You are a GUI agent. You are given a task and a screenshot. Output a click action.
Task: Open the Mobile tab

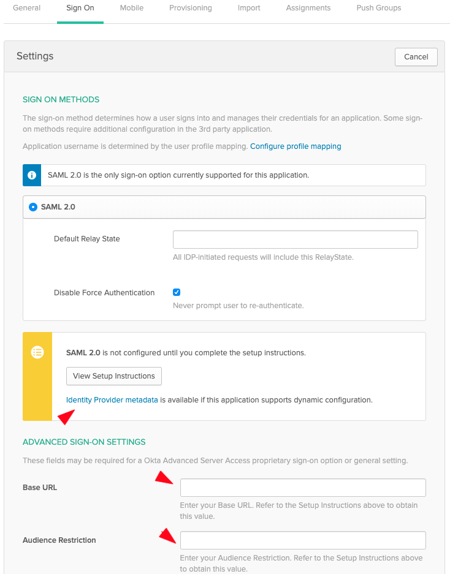click(132, 8)
